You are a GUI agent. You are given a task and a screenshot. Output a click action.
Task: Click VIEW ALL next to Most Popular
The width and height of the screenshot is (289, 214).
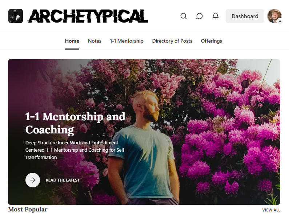point(271,210)
